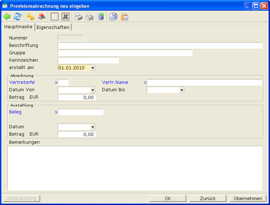
Task: Open the Datum Von date dropdown
Action: (93, 90)
